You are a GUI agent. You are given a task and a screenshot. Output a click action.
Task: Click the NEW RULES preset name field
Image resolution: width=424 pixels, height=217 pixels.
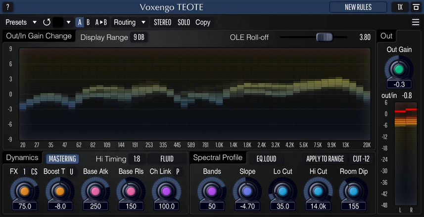coord(358,7)
